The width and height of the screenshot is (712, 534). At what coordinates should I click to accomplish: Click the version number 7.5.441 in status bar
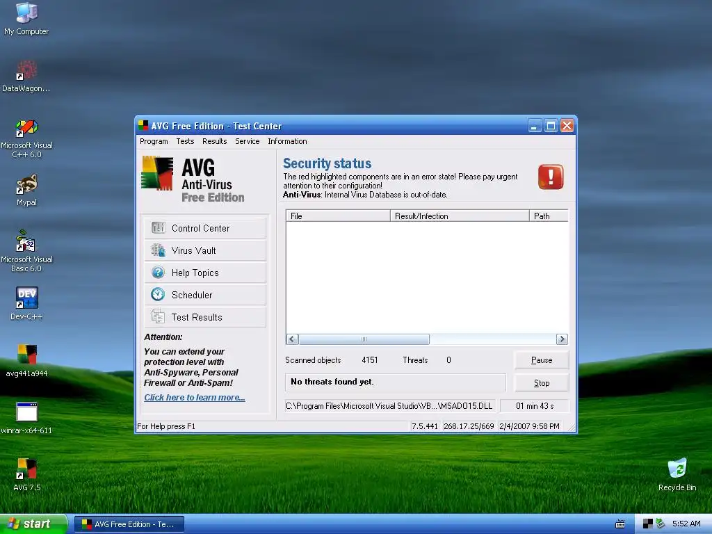(425, 426)
